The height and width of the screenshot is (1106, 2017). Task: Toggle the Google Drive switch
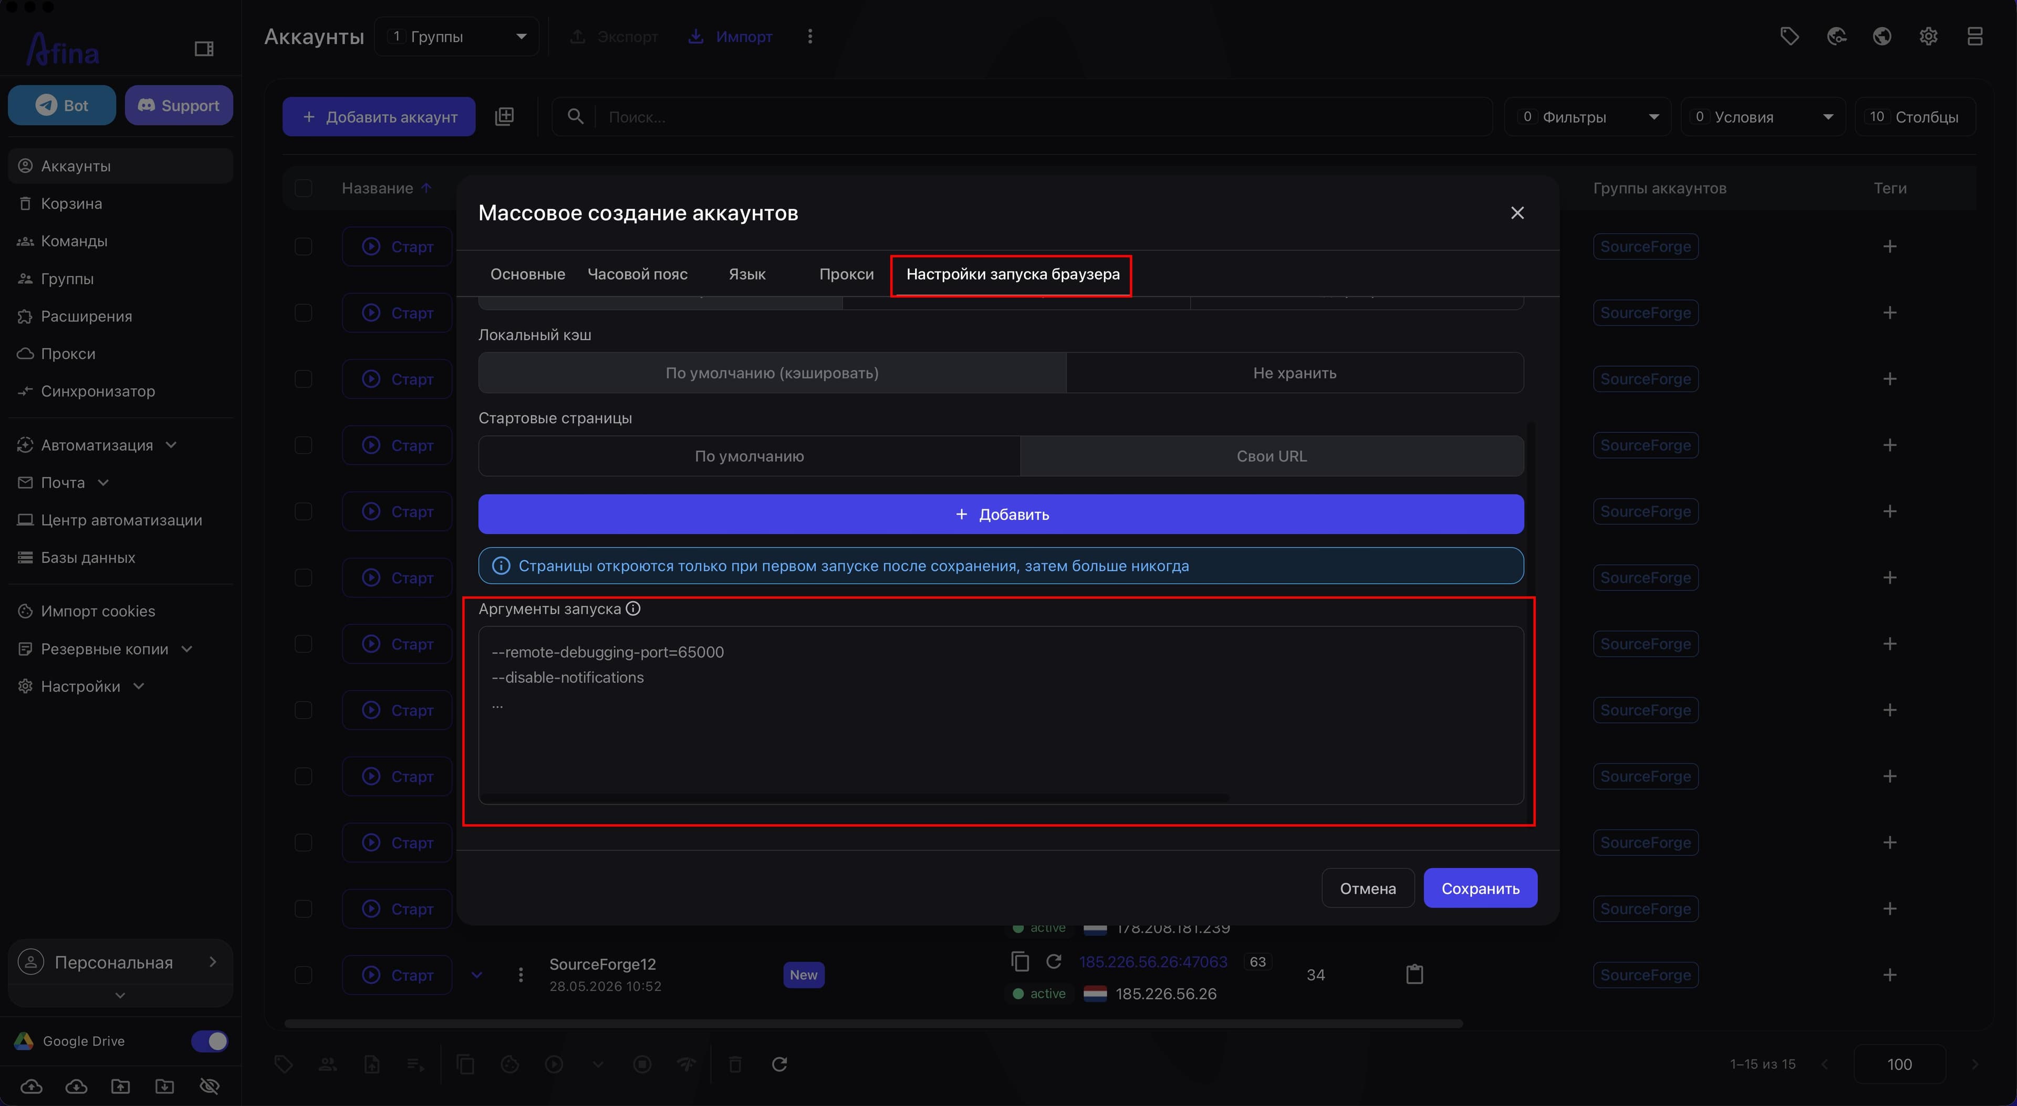pos(209,1041)
